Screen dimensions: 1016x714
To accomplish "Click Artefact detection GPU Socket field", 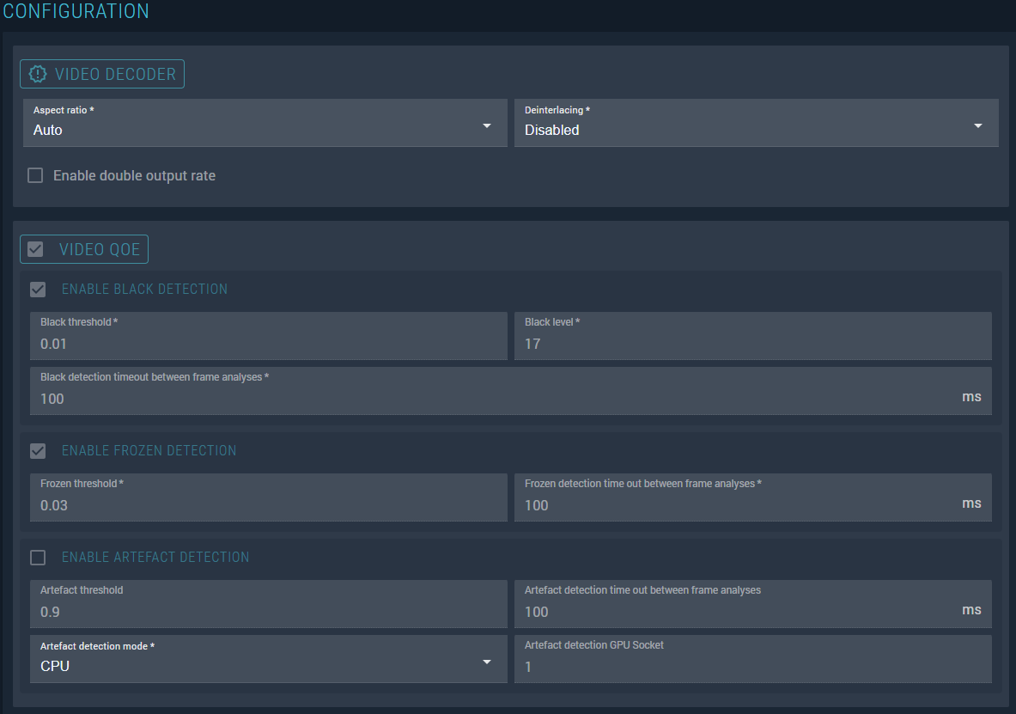I will point(752,666).
